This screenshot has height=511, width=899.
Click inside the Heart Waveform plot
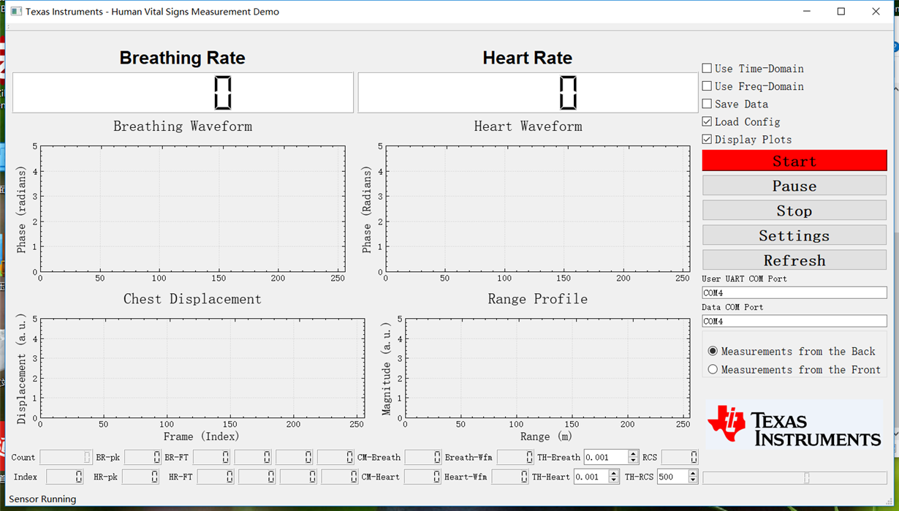538,209
